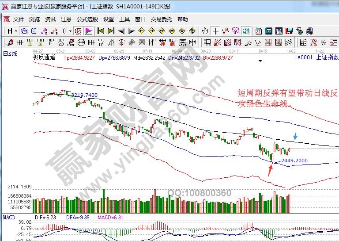Click the percent sign drawing tool

coord(324,43)
